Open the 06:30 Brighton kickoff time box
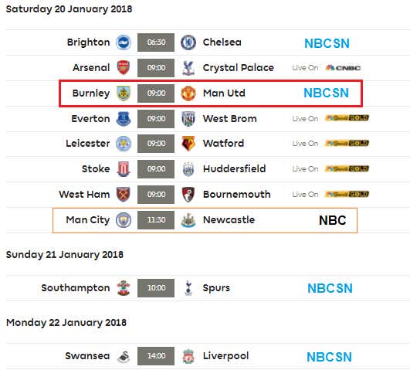This screenshot has width=410, height=370. [x=156, y=42]
